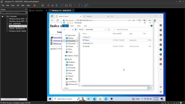Revert the VM to its snapshot
This screenshot has width=185, height=104.
tap(52, 5)
